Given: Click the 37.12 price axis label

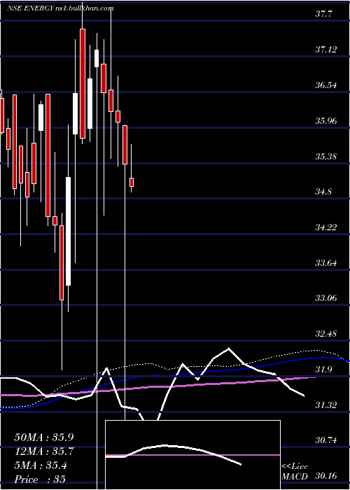Looking at the screenshot, I should point(326,49).
